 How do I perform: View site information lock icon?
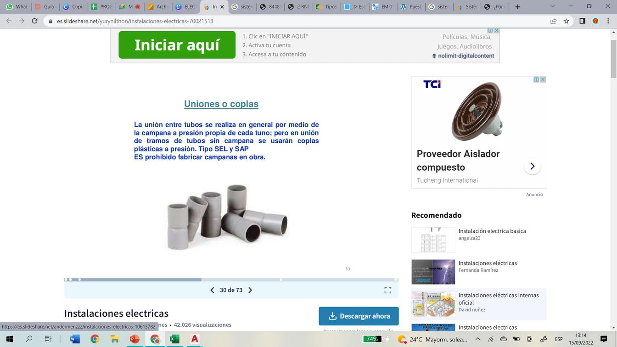click(x=50, y=21)
